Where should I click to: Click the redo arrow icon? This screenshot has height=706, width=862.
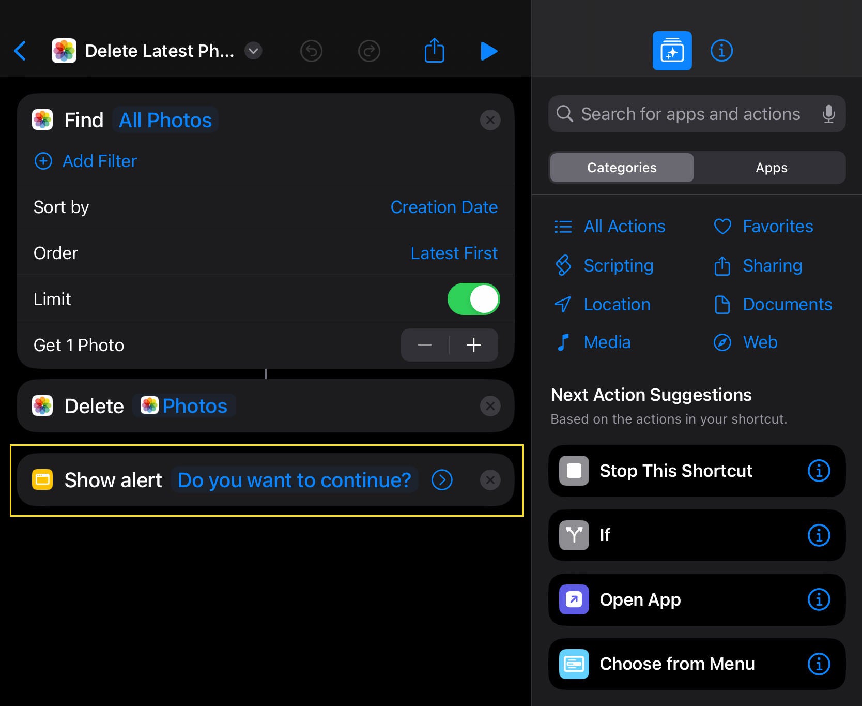tap(369, 51)
